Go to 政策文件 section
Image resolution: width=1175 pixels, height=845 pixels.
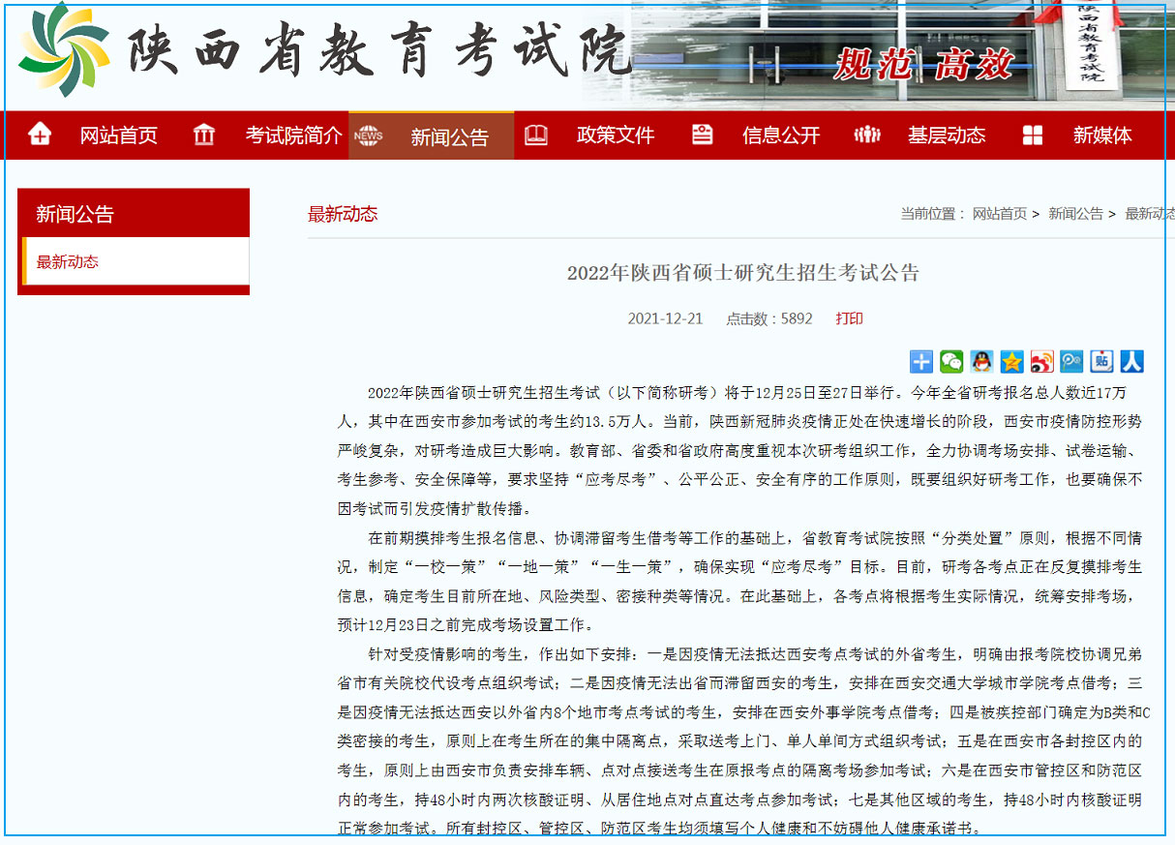[x=615, y=136]
